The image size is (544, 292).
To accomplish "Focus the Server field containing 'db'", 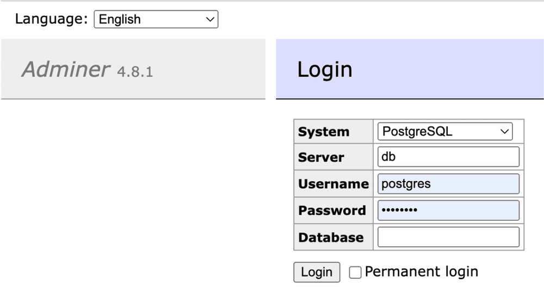I will click(448, 157).
